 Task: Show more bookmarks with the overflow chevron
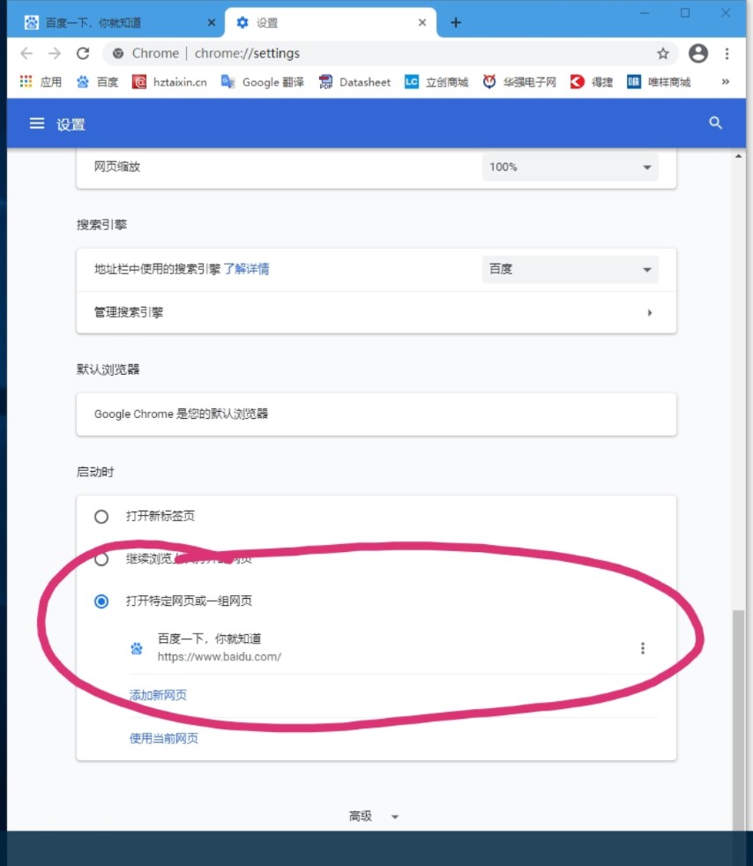coord(726,82)
